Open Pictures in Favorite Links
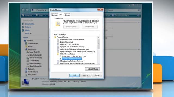 tap(28, 27)
